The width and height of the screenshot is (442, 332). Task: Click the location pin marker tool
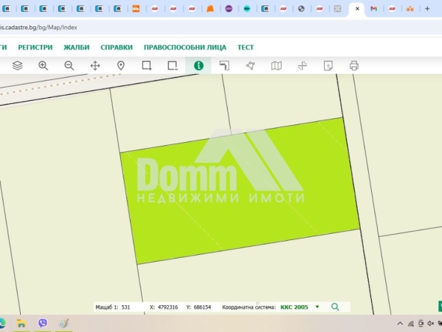coord(121,66)
